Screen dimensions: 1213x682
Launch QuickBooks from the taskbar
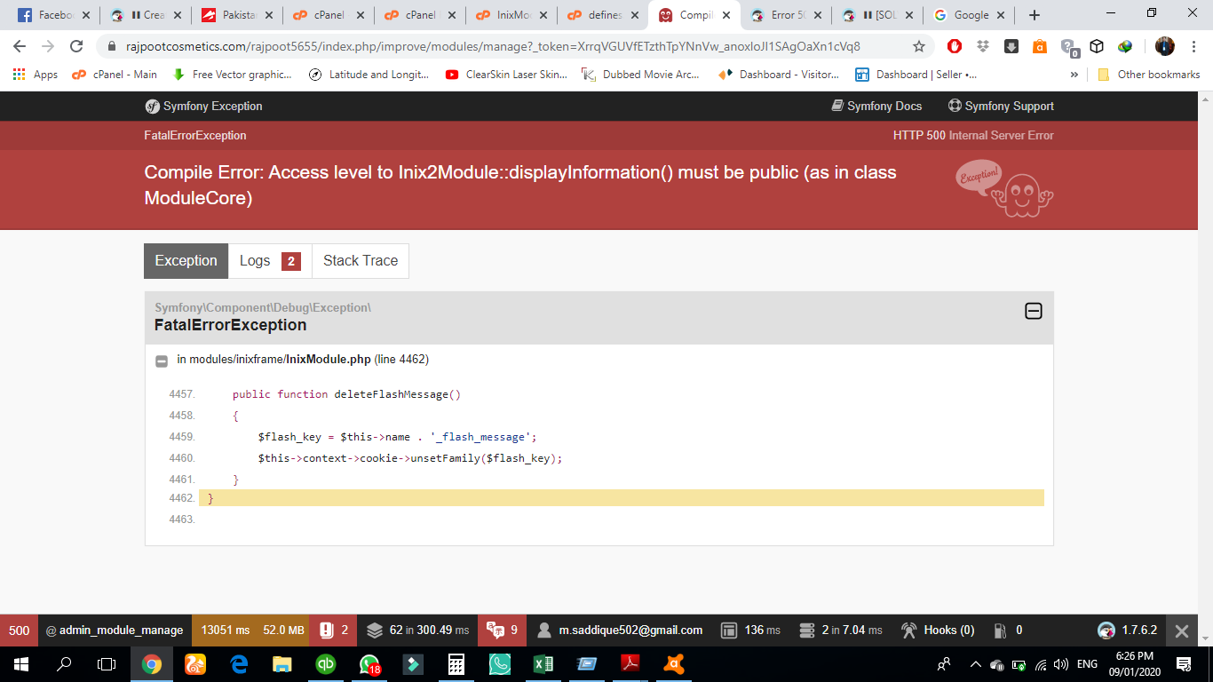coord(326,664)
